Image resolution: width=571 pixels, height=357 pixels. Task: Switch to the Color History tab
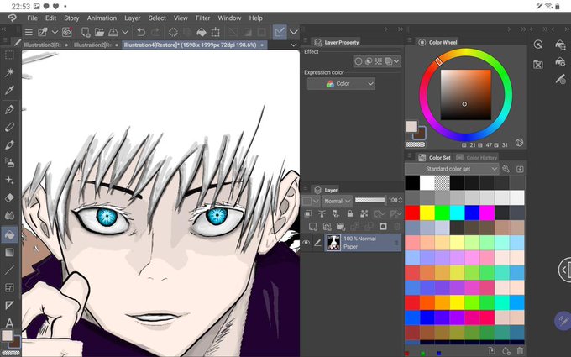tap(477, 158)
